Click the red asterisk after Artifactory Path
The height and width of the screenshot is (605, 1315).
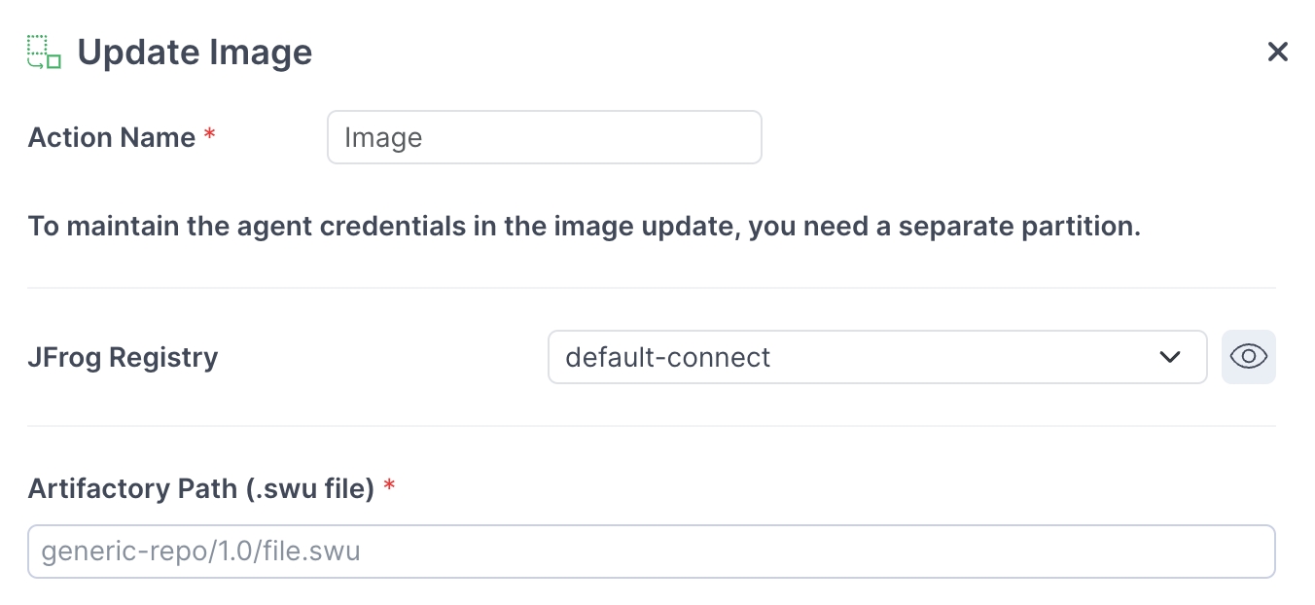389,487
